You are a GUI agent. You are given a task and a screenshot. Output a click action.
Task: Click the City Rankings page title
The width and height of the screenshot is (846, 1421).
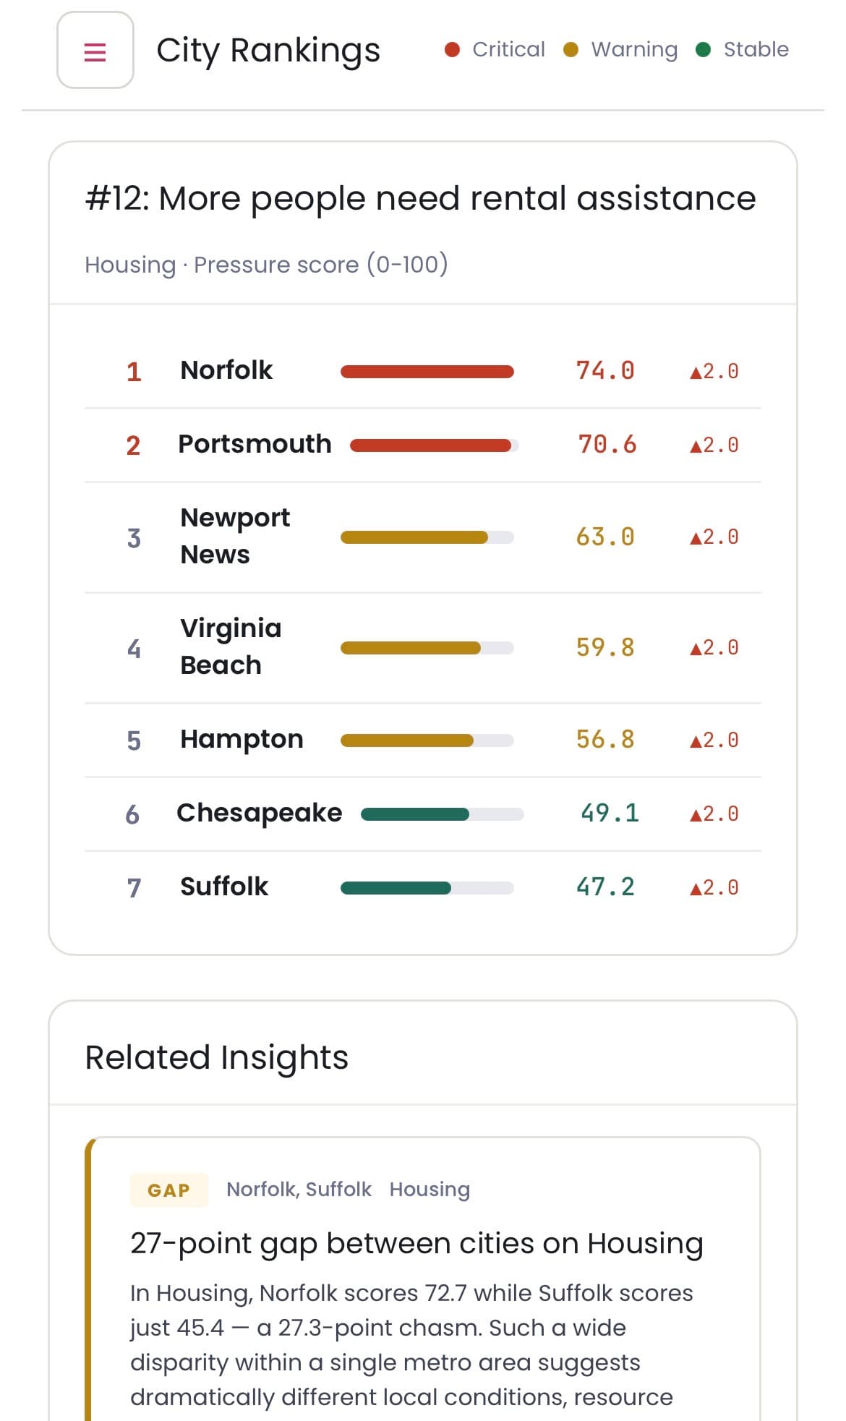268,51
